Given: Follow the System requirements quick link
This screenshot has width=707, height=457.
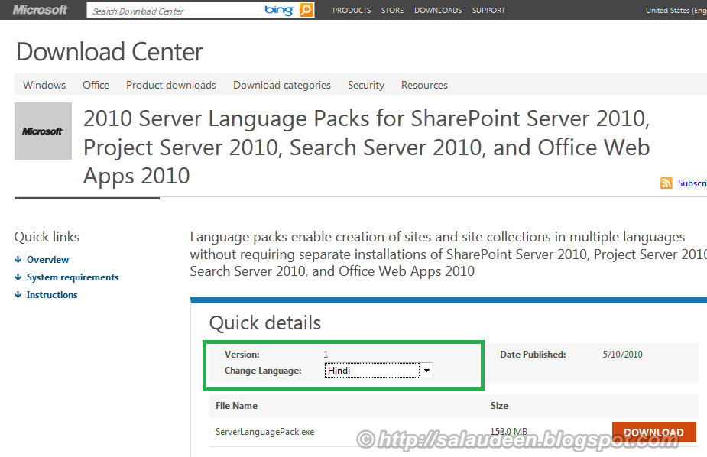Looking at the screenshot, I should click(x=73, y=277).
